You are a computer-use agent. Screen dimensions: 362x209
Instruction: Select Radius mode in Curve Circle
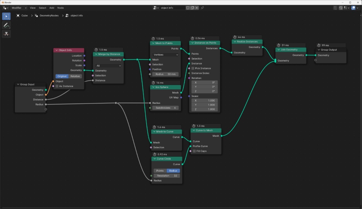pos(173,171)
